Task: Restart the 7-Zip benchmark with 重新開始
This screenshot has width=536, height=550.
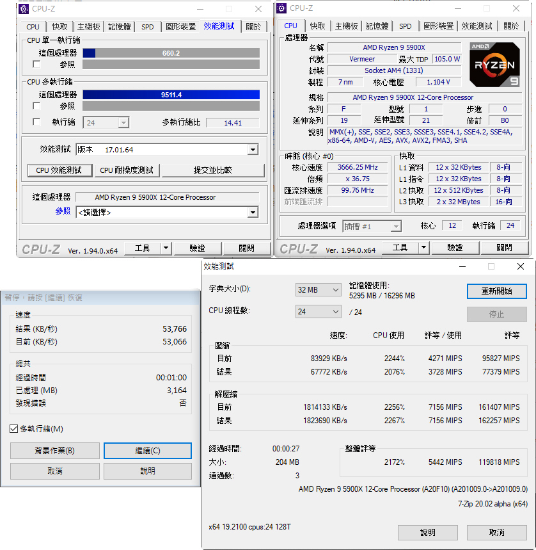Action: point(497,291)
